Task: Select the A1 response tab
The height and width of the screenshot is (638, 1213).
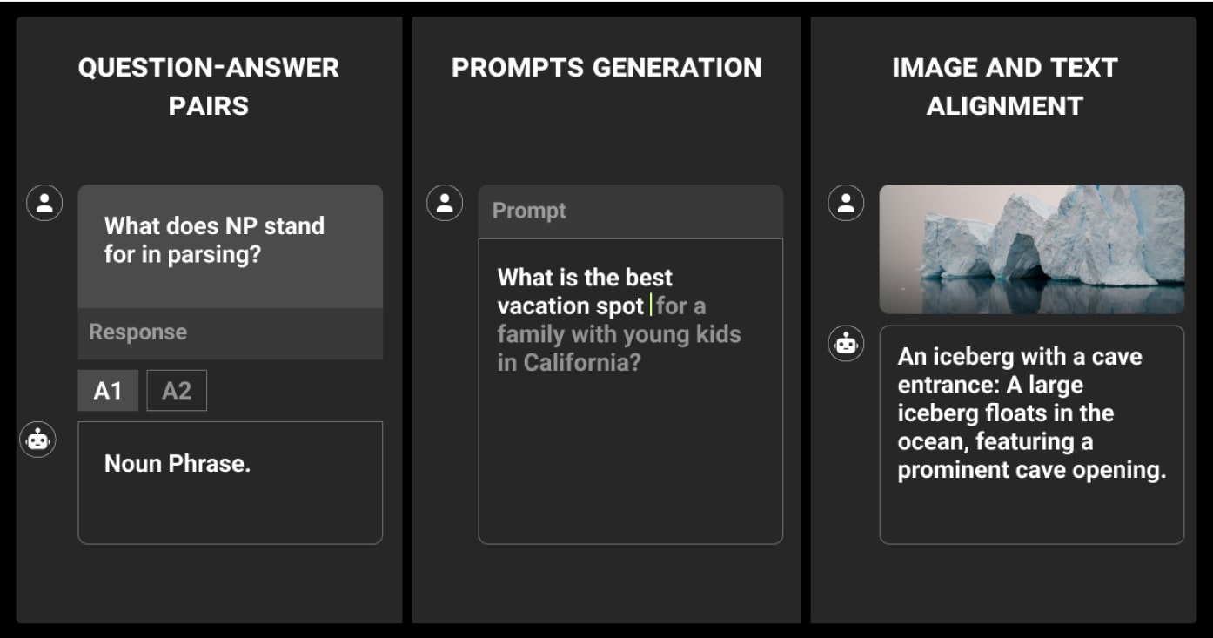Action: pos(108,391)
